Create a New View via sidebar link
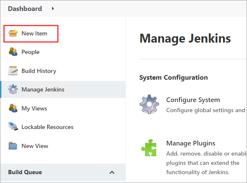This screenshot has width=247, height=183. coord(35,146)
